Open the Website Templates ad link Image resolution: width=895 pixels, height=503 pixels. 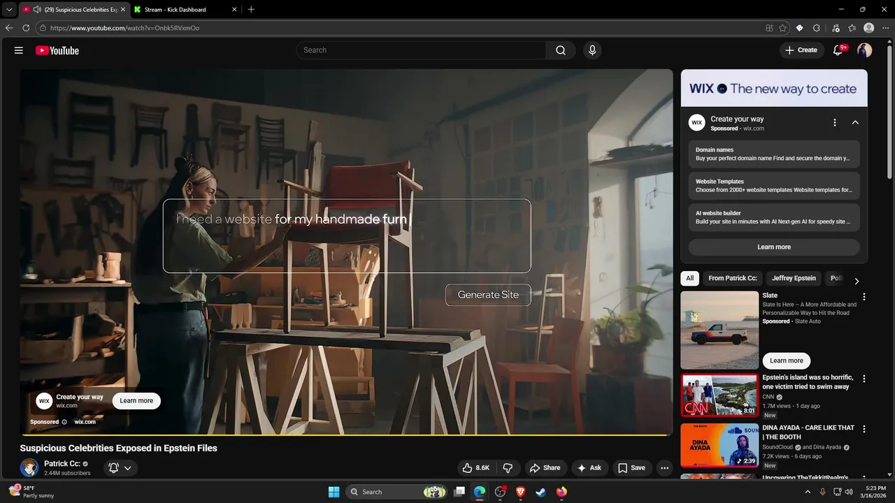coord(774,186)
